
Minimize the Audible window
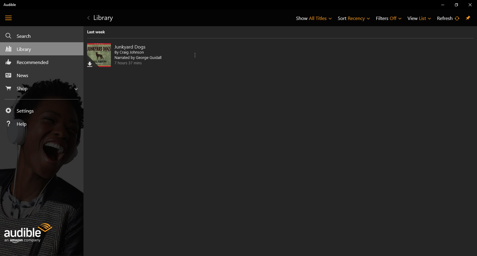(443, 5)
